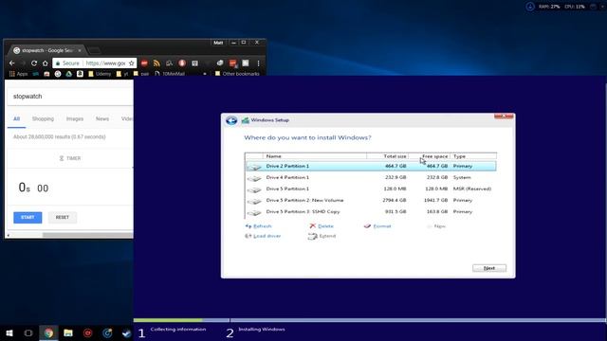
Task: Open the 10MinMail bookmark
Action: (170, 74)
